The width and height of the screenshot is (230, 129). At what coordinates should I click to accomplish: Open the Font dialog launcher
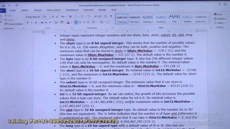point(72,28)
